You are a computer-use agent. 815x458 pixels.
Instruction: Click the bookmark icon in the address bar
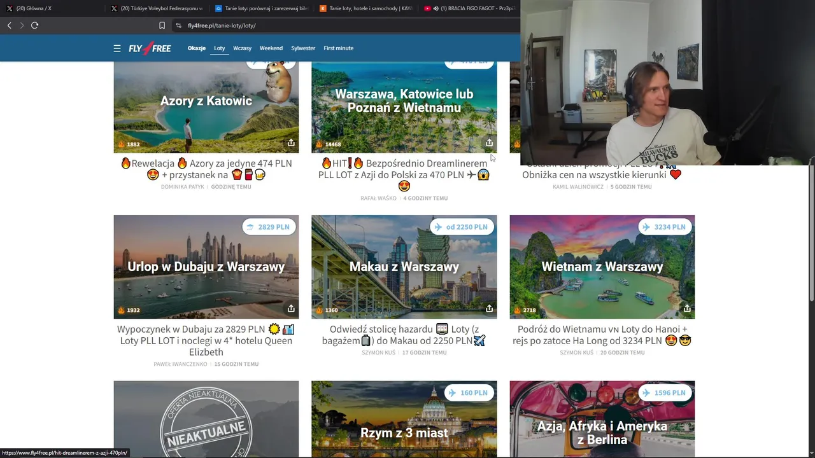162,25
